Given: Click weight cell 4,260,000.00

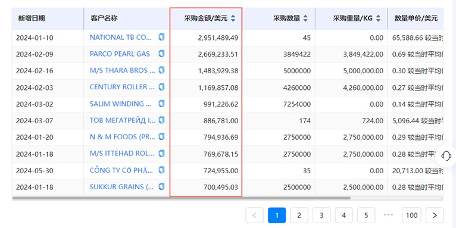Looking at the screenshot, I should [x=363, y=88].
